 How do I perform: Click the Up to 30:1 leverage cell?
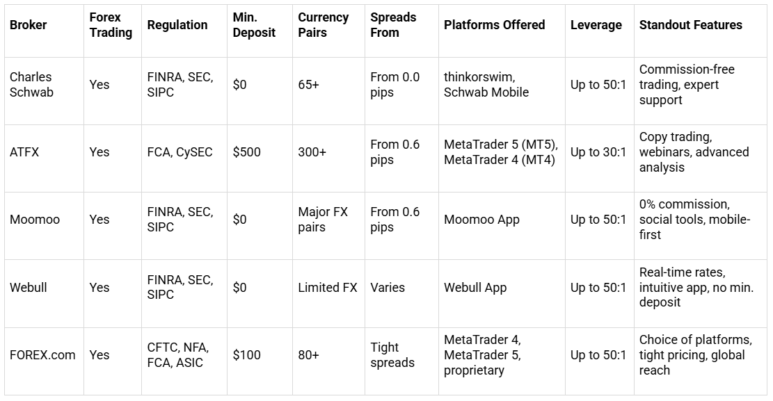[x=598, y=152]
